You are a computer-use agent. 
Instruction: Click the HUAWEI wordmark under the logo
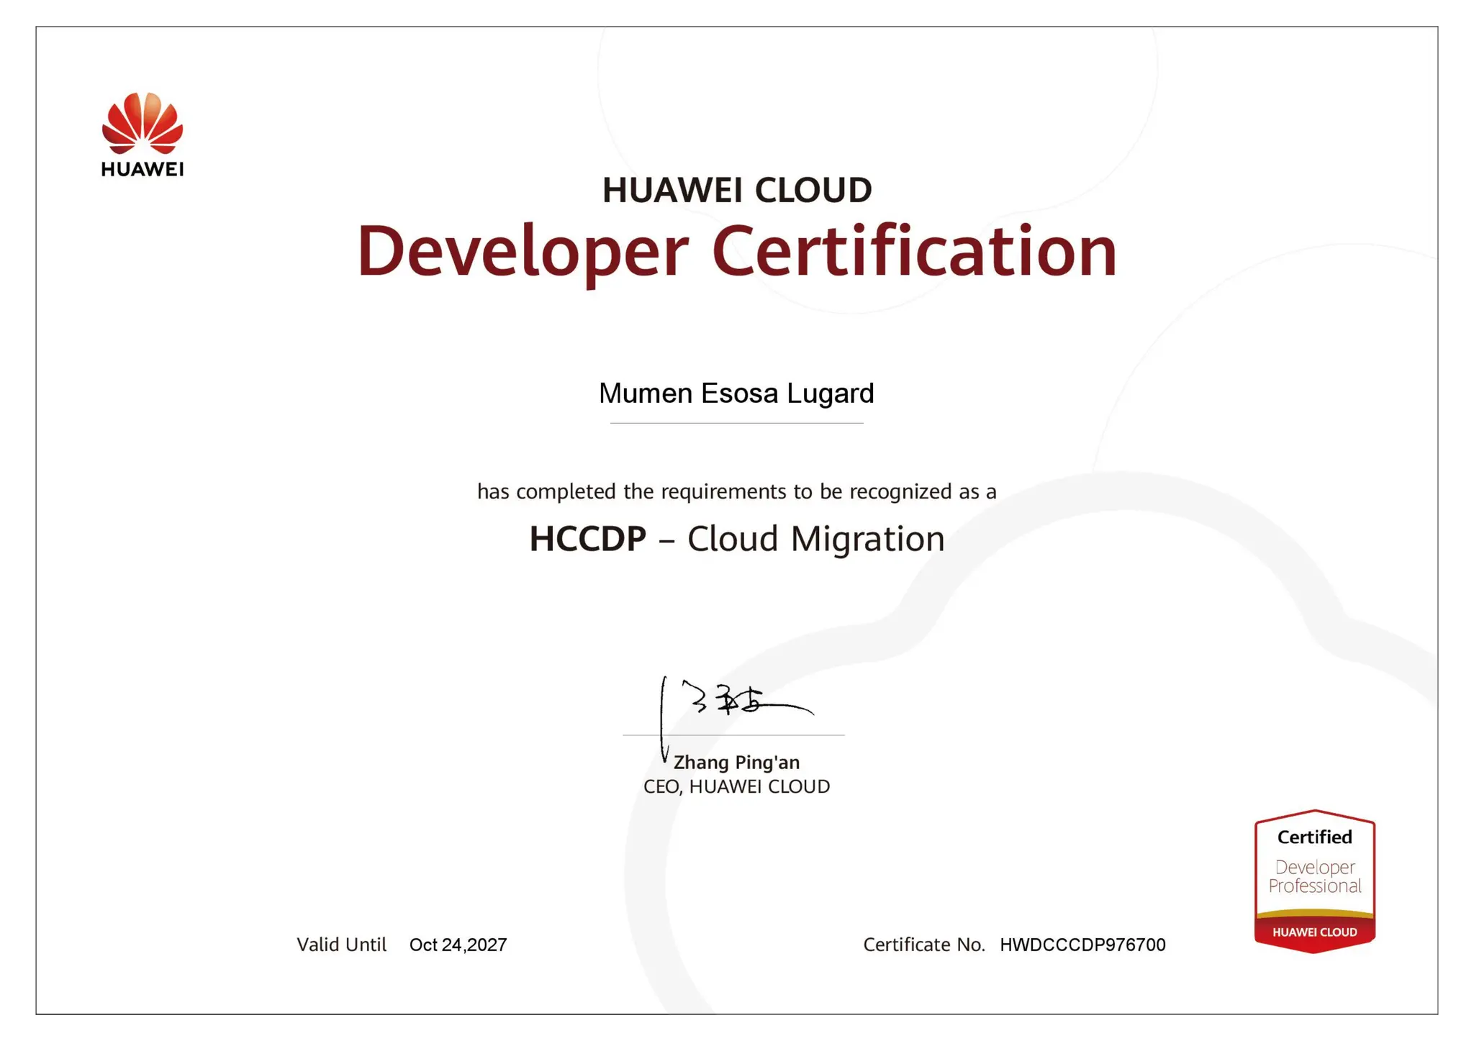[143, 170]
